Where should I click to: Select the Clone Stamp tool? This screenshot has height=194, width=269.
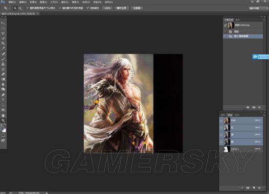[x=3, y=64]
